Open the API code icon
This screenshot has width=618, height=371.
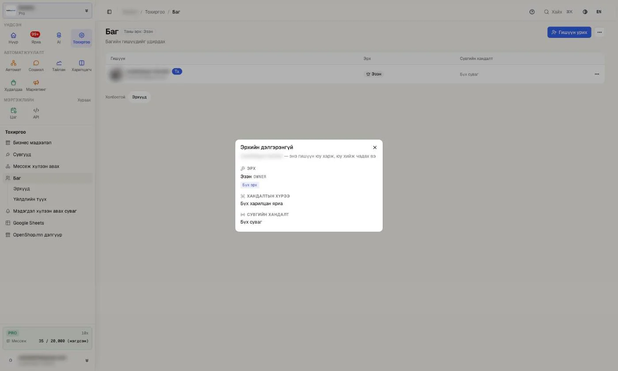pos(36,113)
